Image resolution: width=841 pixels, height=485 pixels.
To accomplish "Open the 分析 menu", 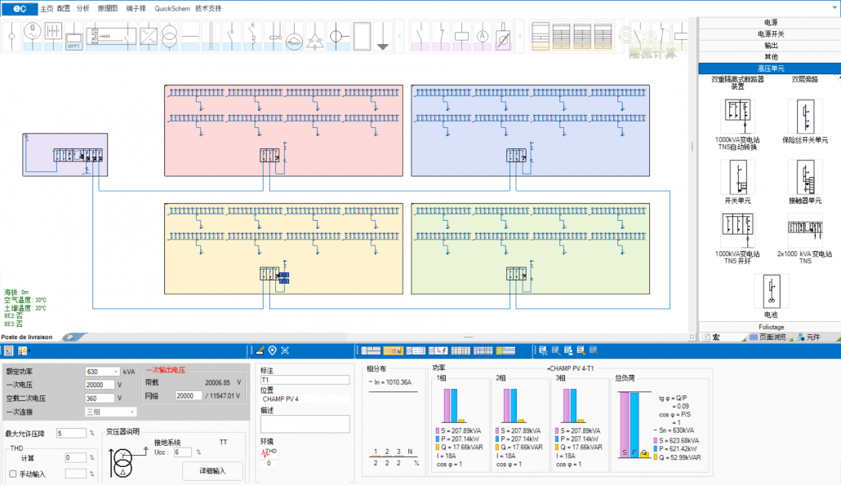I will (x=83, y=7).
